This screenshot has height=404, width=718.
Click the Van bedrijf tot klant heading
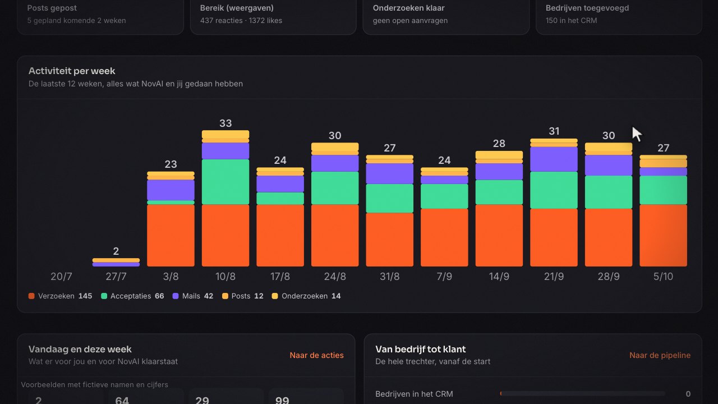421,349
